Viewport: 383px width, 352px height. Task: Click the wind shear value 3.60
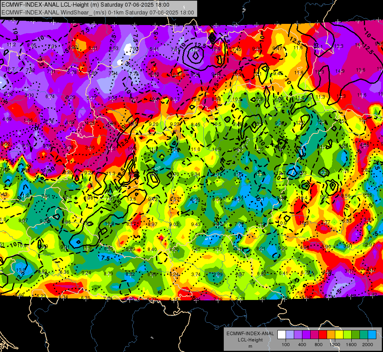(90, 148)
